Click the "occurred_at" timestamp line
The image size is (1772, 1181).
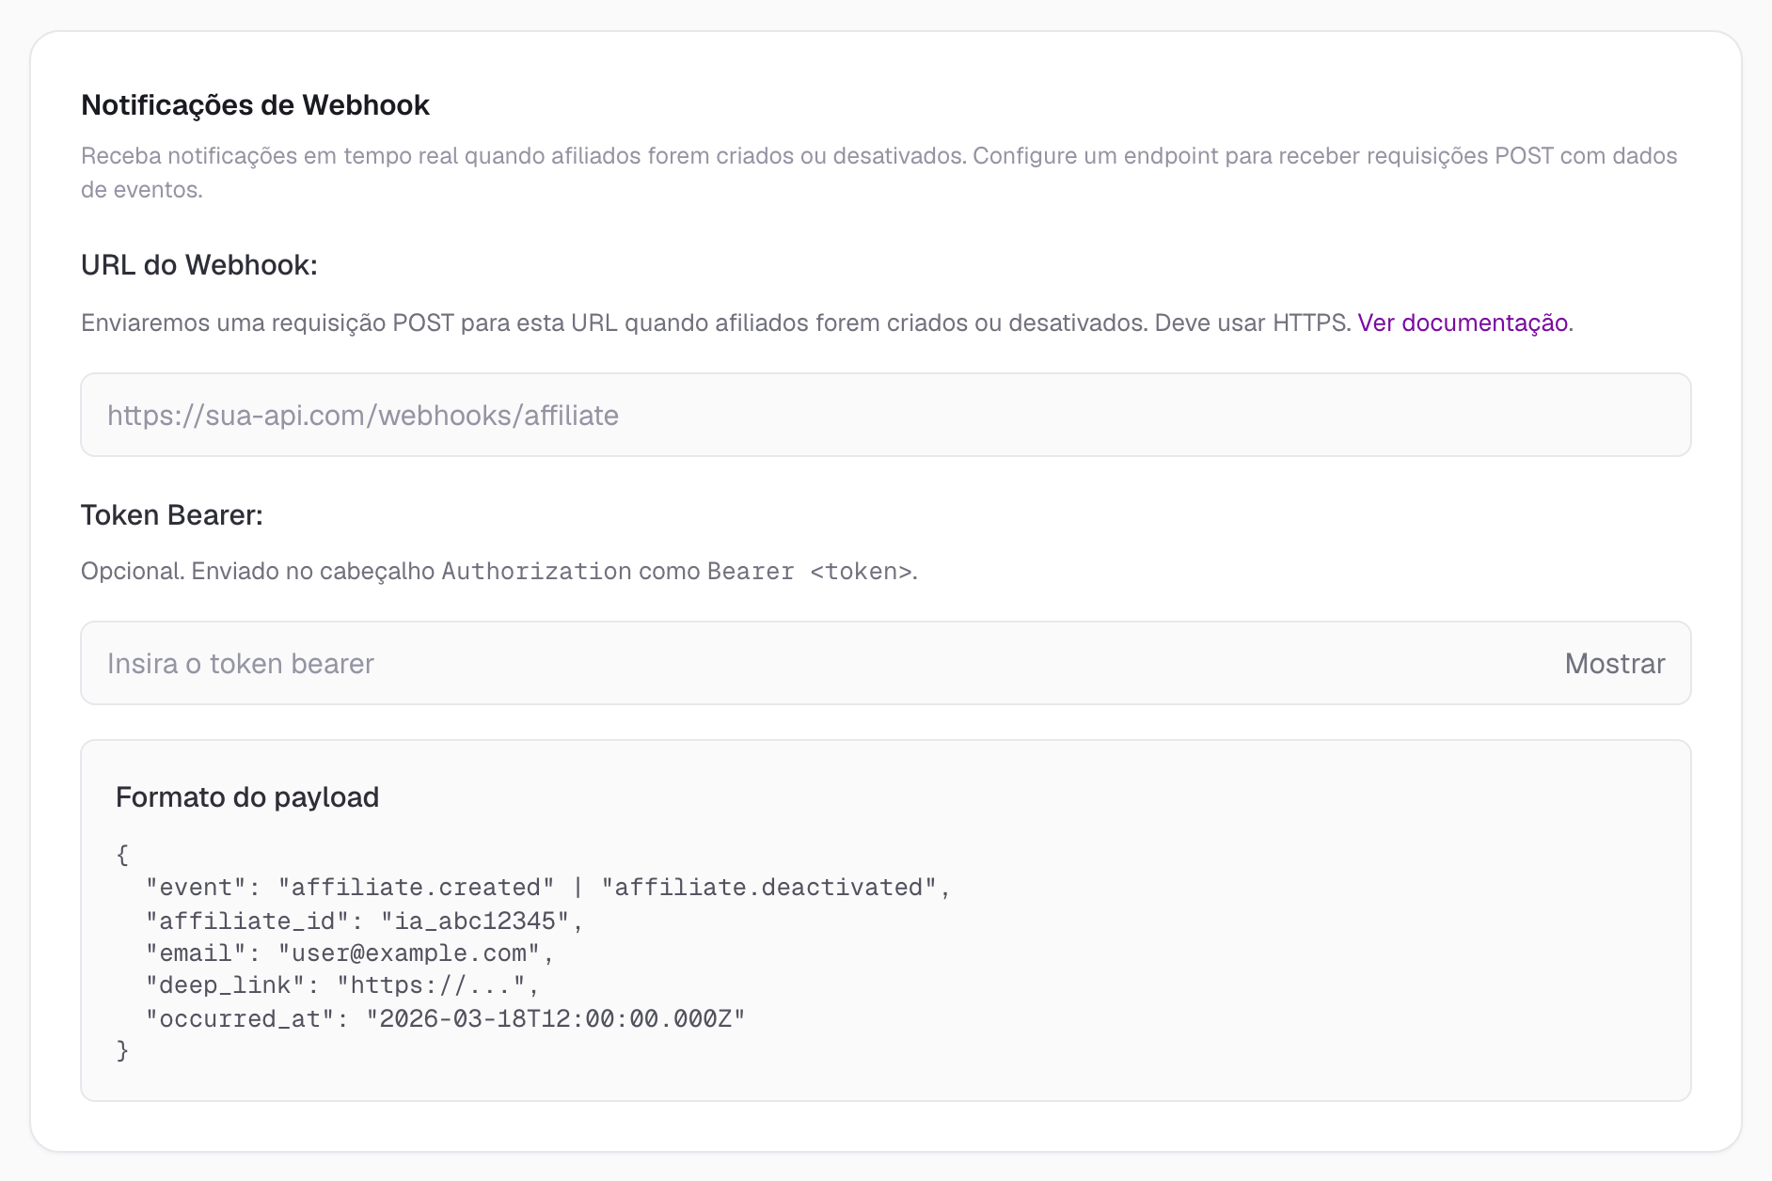point(446,1018)
